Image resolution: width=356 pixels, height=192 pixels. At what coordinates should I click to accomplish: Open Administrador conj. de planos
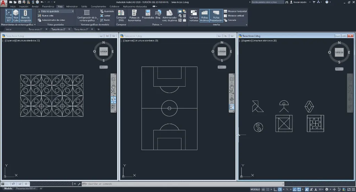point(170,16)
